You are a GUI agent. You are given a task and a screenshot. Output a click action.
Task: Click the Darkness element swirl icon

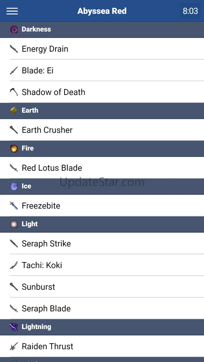pyautogui.click(x=14, y=29)
